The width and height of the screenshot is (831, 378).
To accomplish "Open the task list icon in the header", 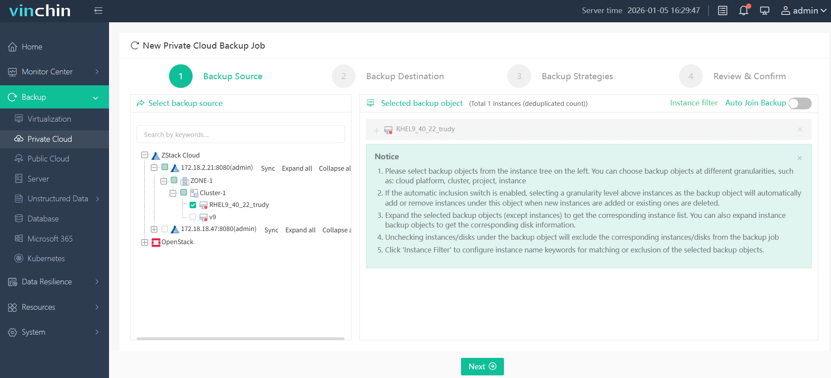I will [723, 10].
